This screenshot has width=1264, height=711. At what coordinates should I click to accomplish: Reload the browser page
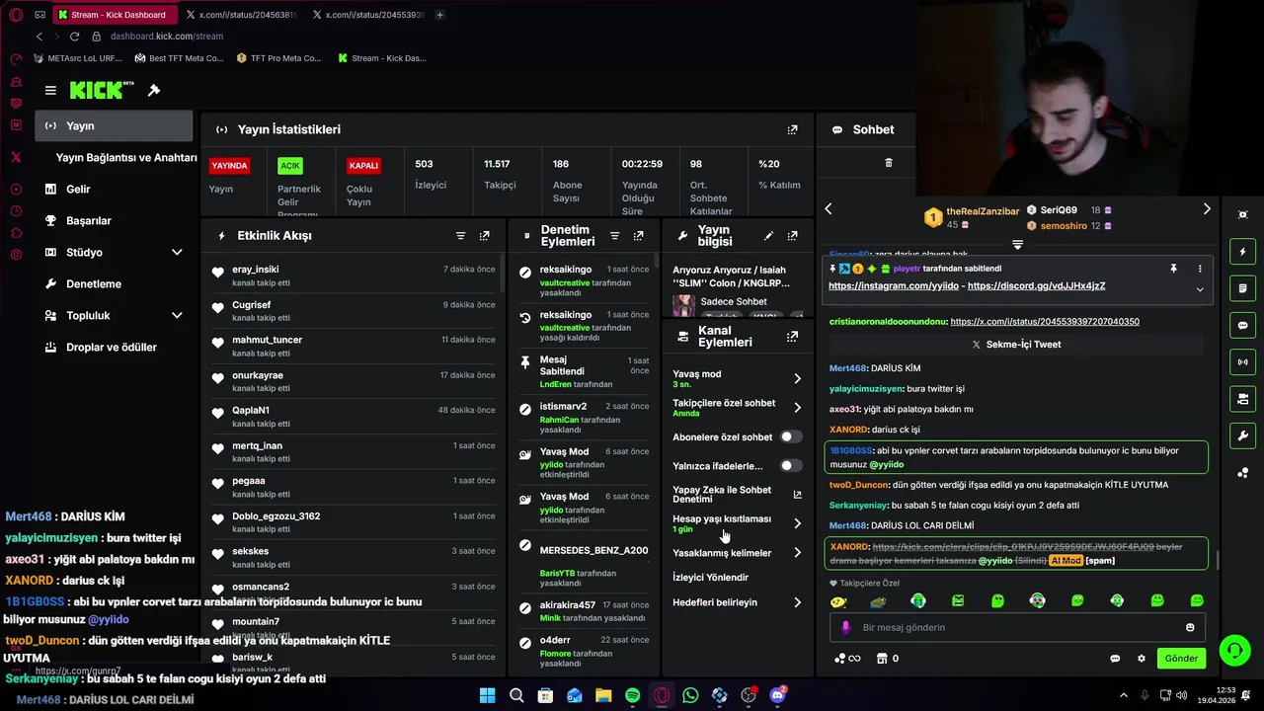coord(74,37)
